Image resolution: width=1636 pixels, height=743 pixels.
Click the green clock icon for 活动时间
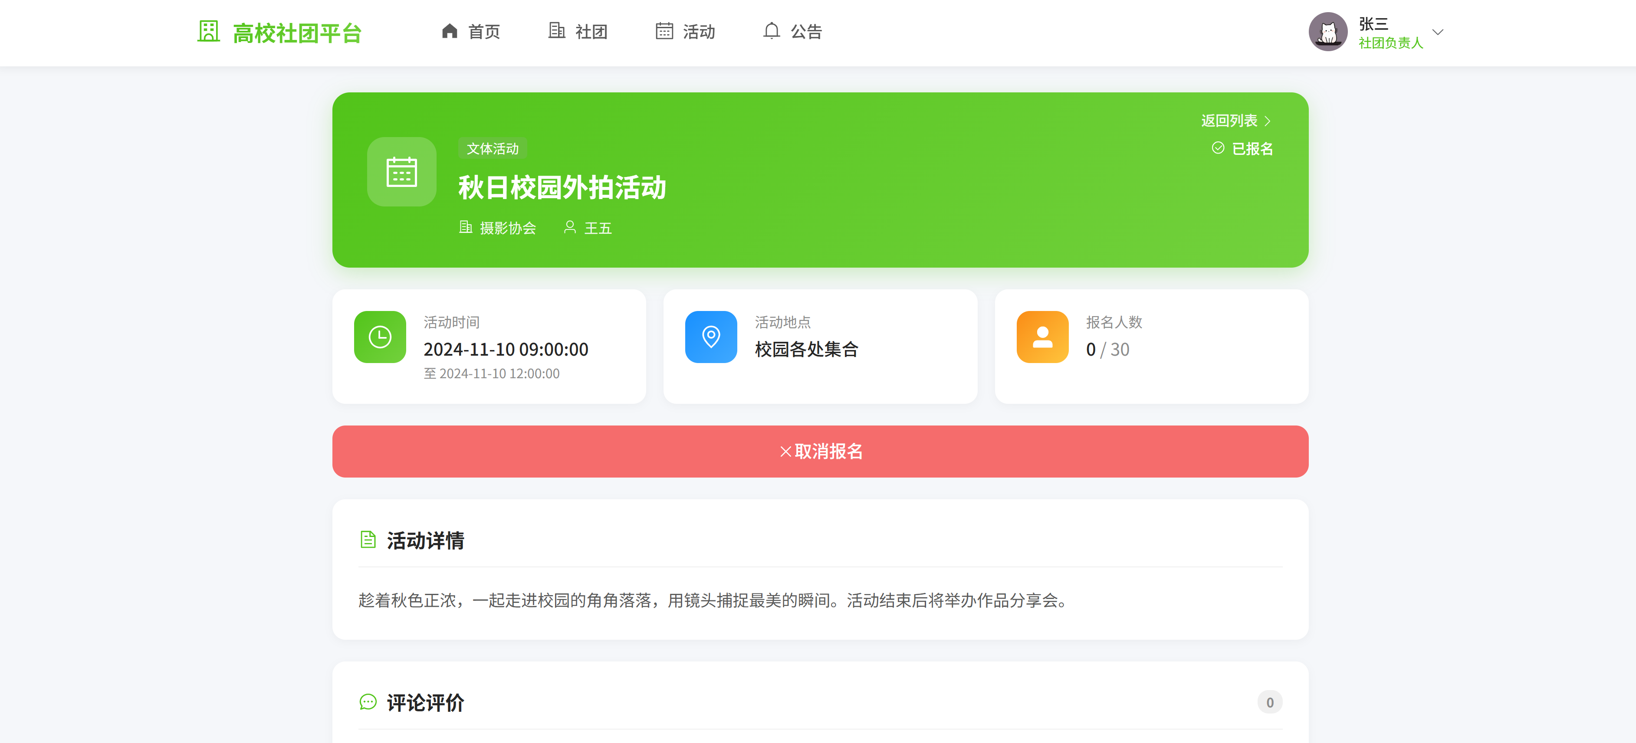coord(381,337)
